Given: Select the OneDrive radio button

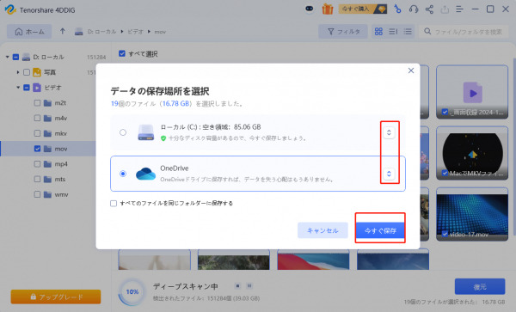Looking at the screenshot, I should tap(123, 174).
